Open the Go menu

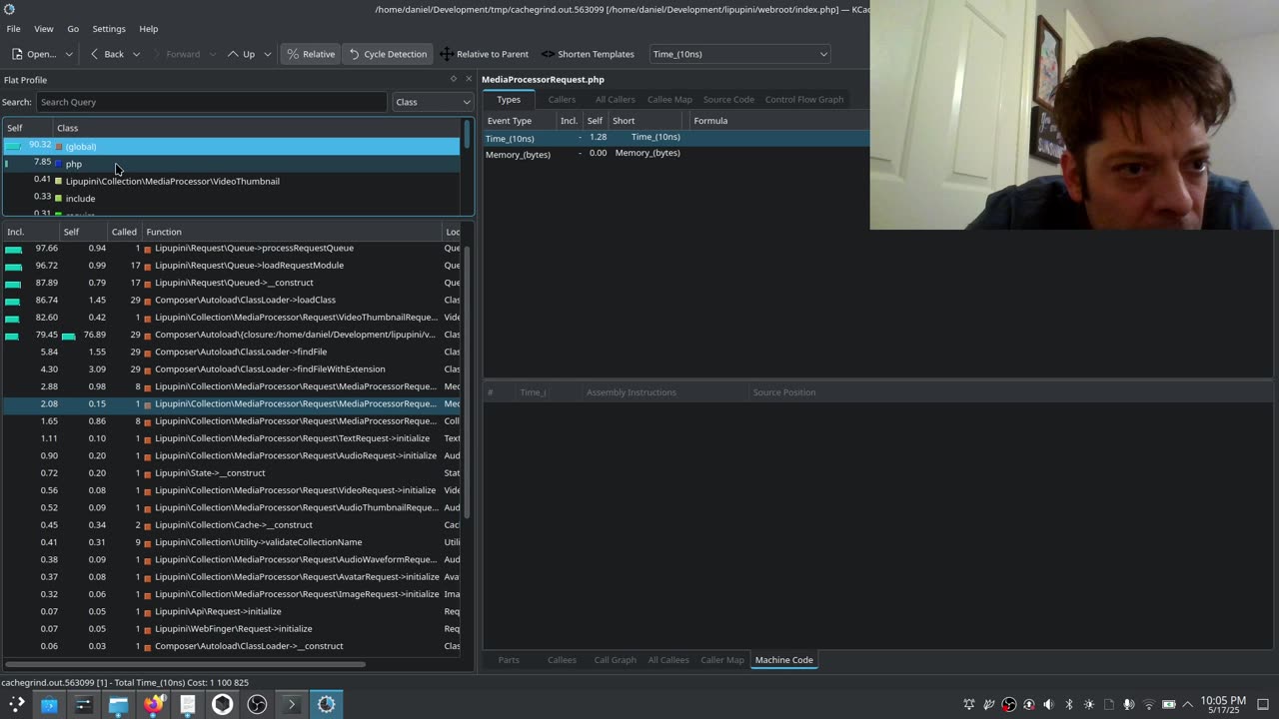[73, 29]
